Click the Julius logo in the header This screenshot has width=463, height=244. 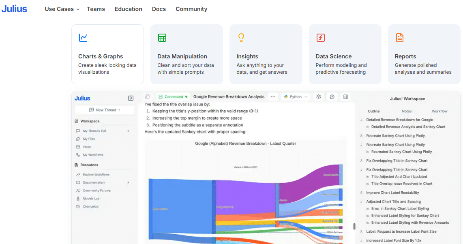tap(14, 9)
